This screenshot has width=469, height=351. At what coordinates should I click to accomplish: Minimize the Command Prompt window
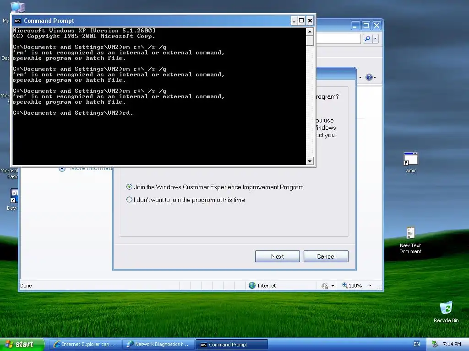coord(294,21)
